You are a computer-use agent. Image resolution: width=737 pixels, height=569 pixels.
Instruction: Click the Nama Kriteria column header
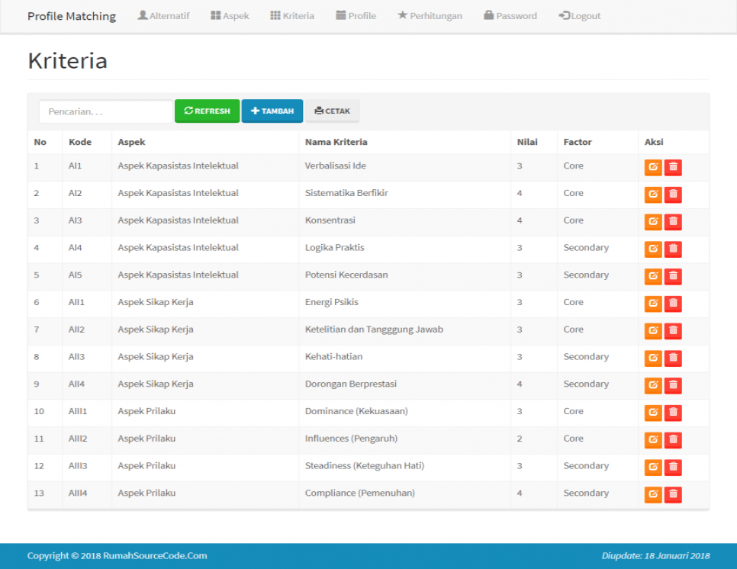coord(336,142)
